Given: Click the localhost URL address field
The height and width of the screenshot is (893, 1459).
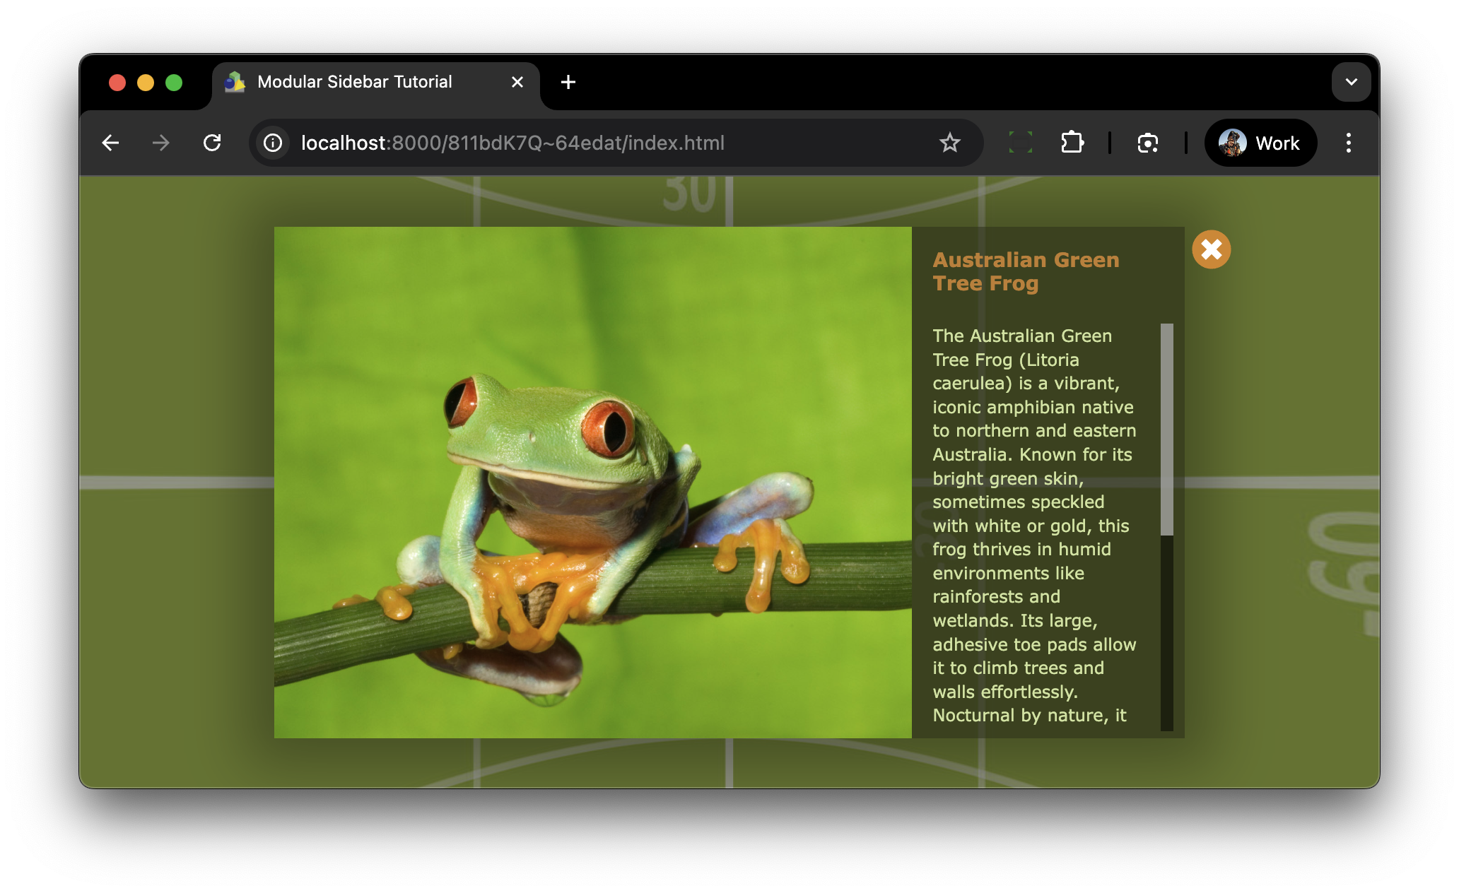Looking at the screenshot, I should 512,143.
